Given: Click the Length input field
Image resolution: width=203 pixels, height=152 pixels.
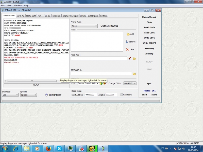Looking at the screenshot, I should click(x=111, y=95).
